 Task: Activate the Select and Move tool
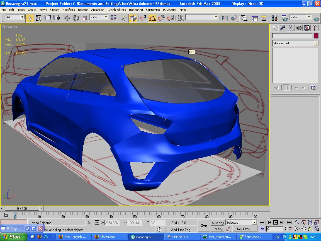point(67,18)
